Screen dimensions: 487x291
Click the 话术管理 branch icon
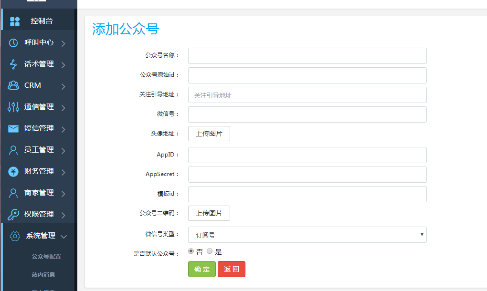pos(14,64)
